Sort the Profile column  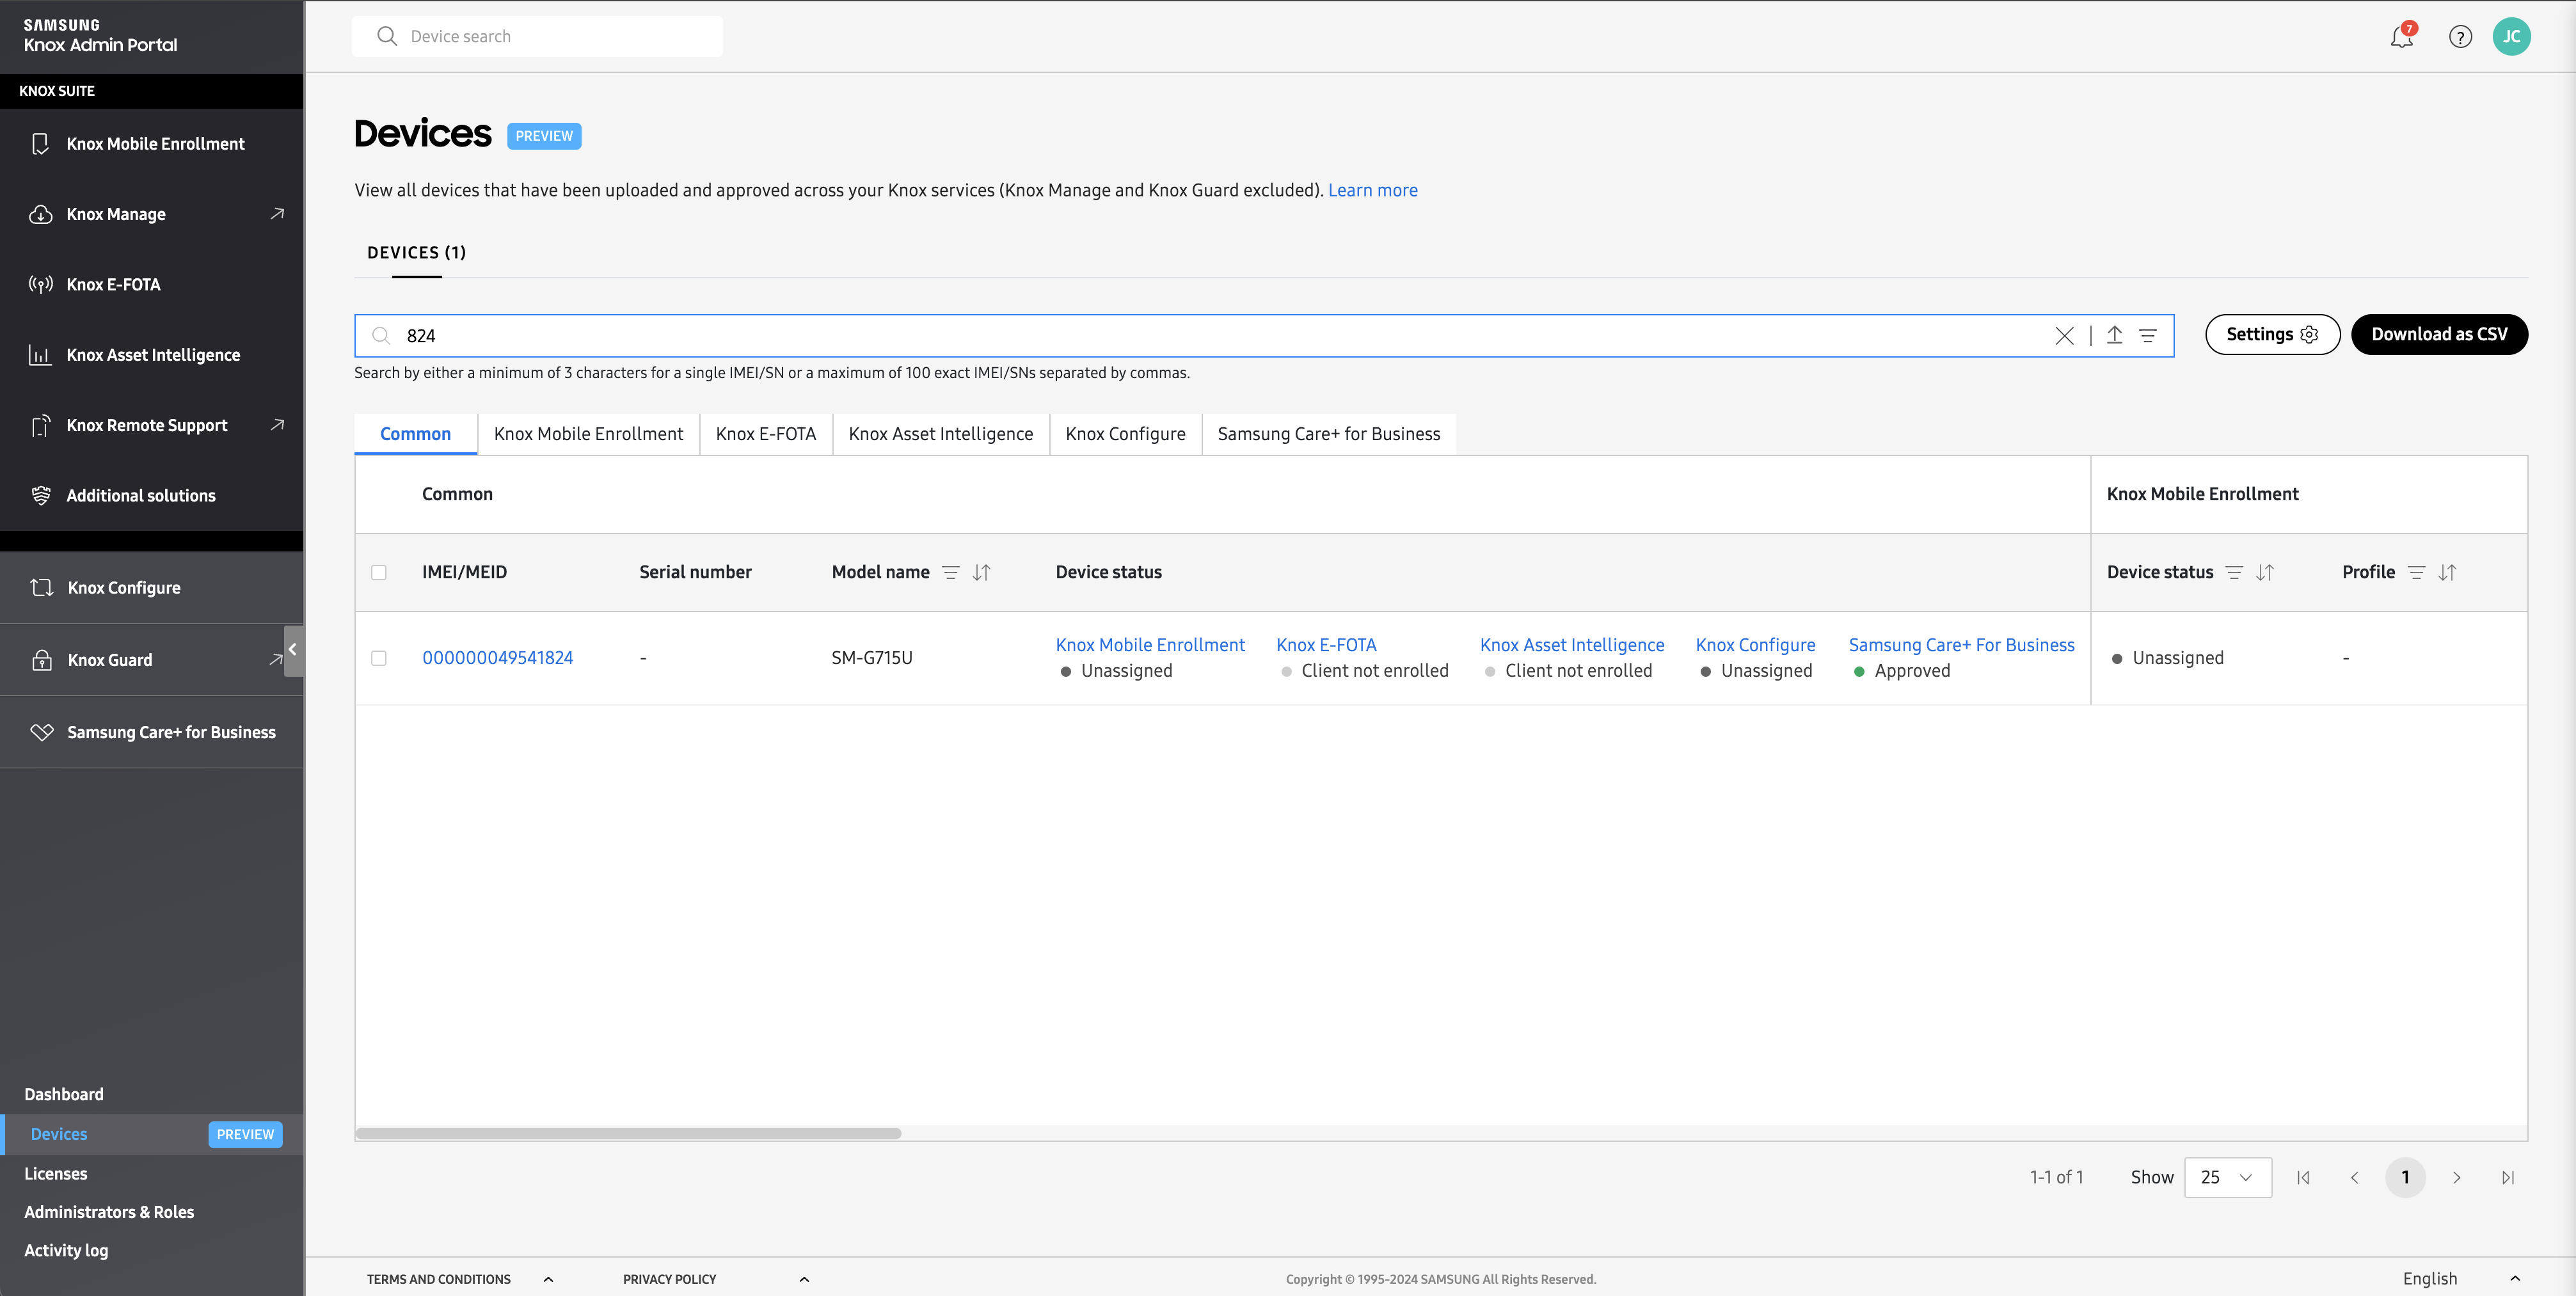(2447, 572)
